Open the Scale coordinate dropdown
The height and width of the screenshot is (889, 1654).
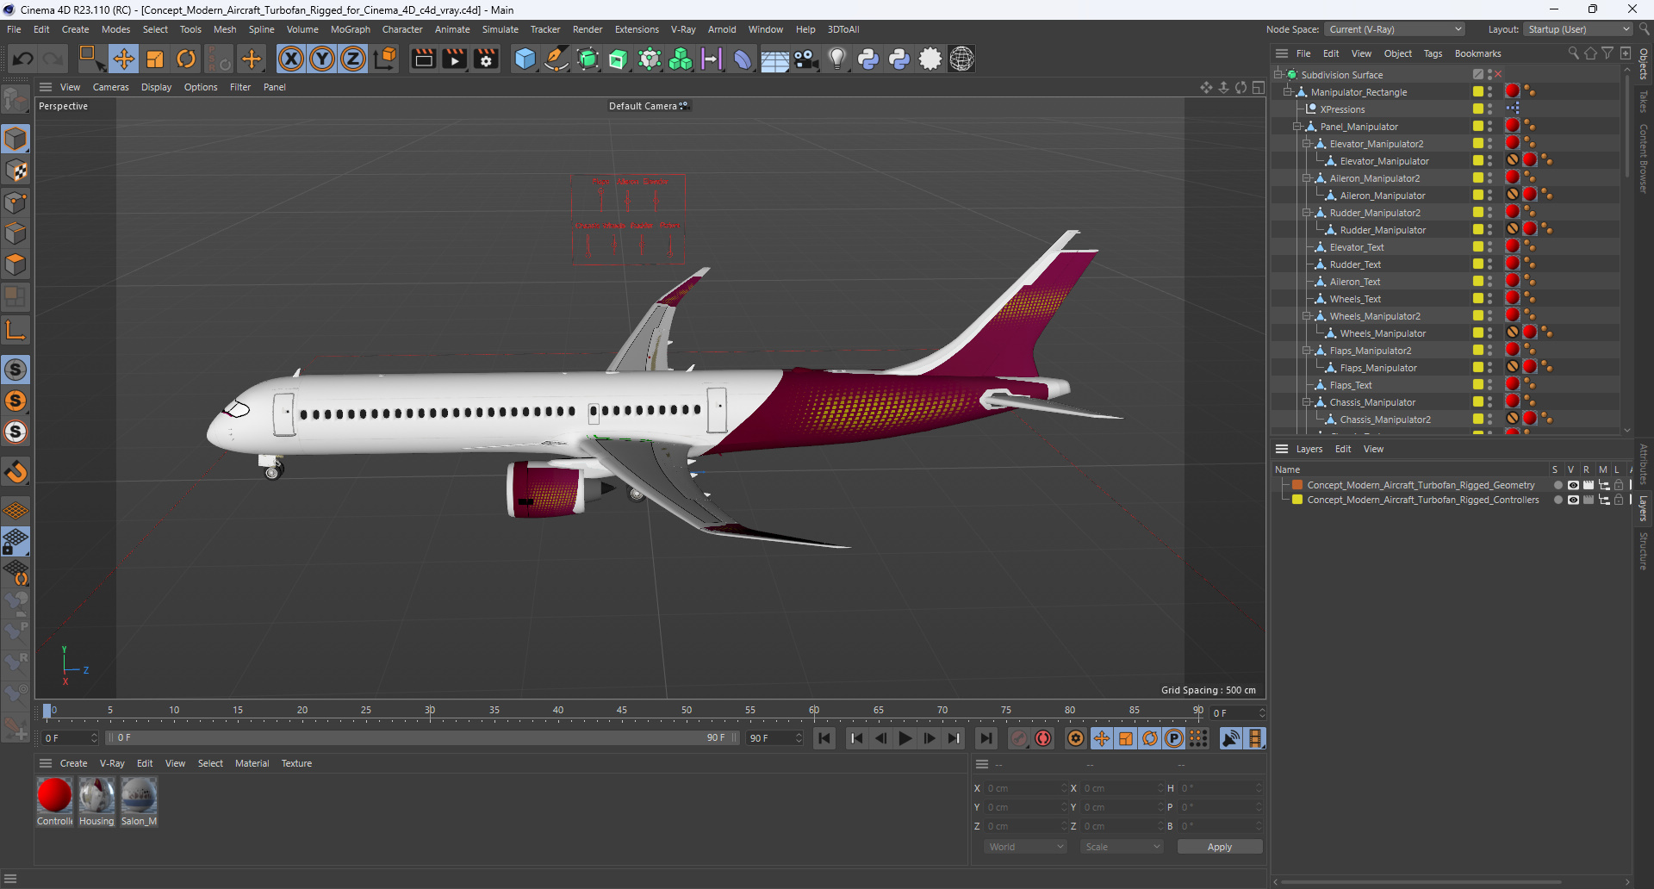[1122, 847]
